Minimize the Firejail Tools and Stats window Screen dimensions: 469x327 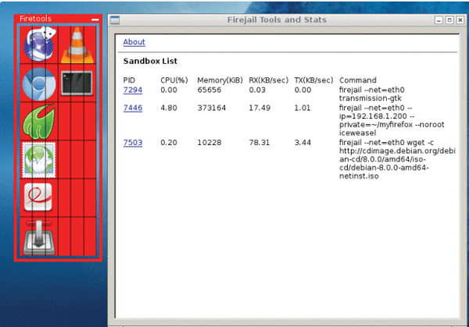click(x=438, y=20)
